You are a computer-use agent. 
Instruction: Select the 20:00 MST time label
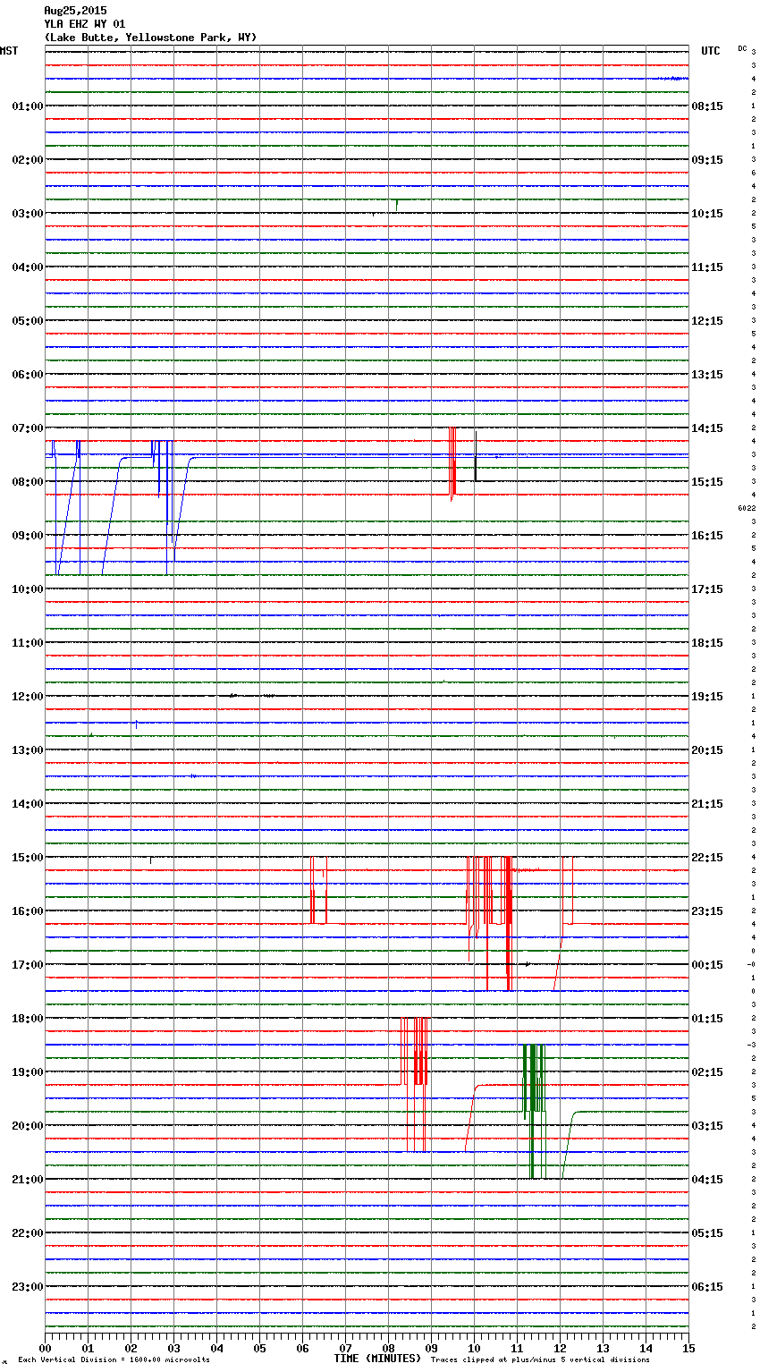coord(27,1125)
